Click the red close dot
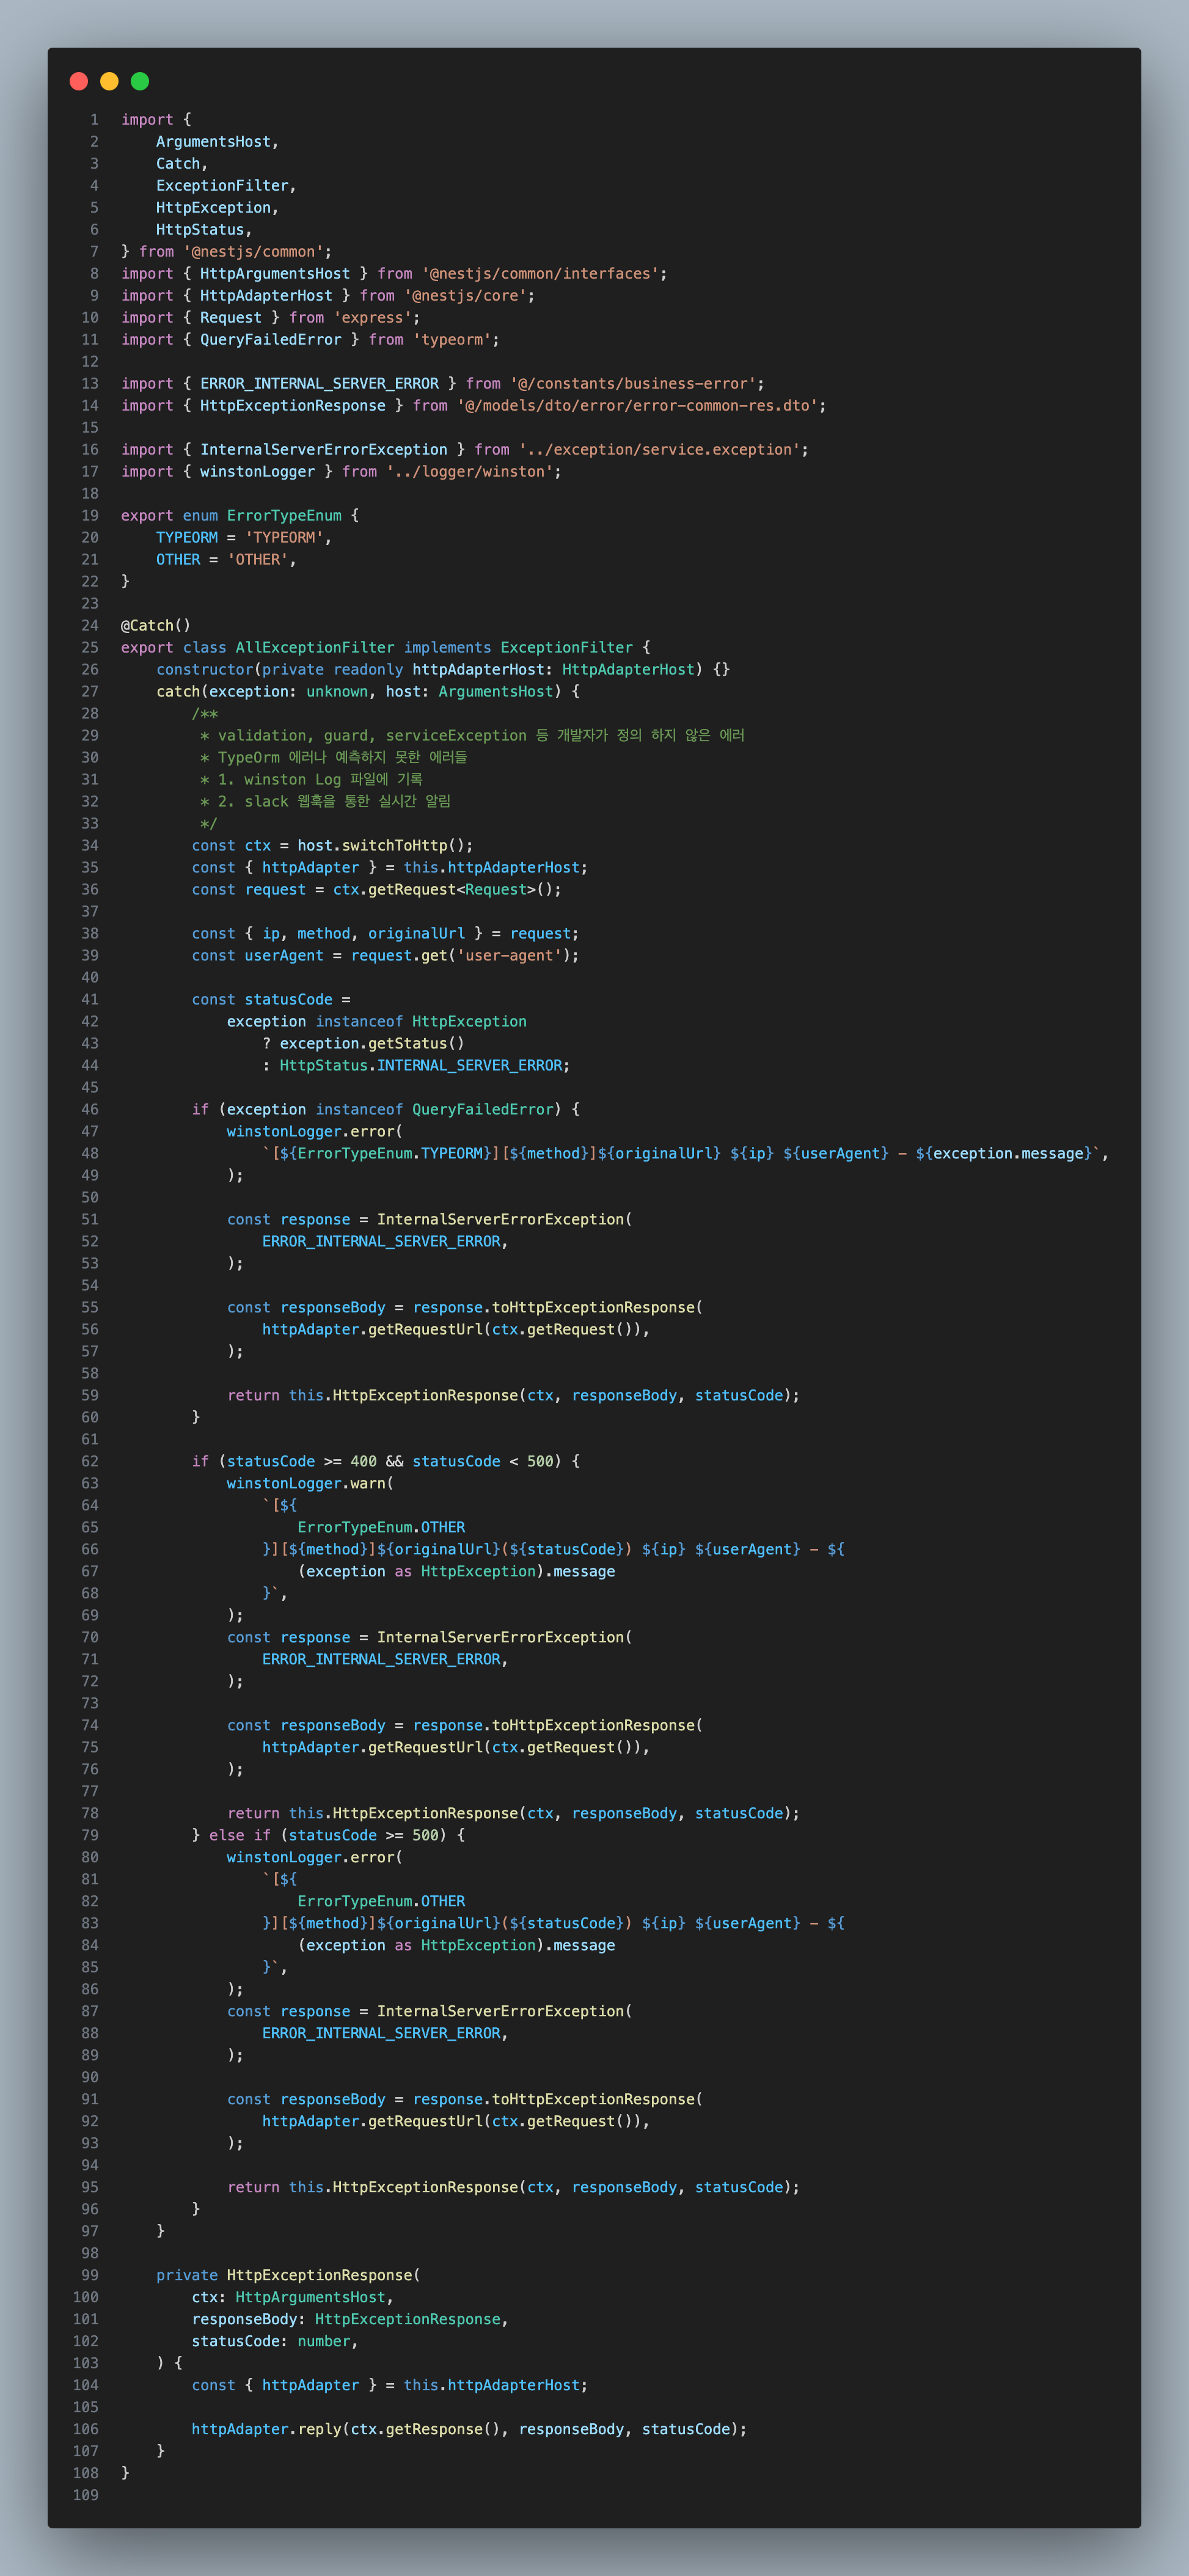Image resolution: width=1189 pixels, height=2576 pixels. (79, 81)
